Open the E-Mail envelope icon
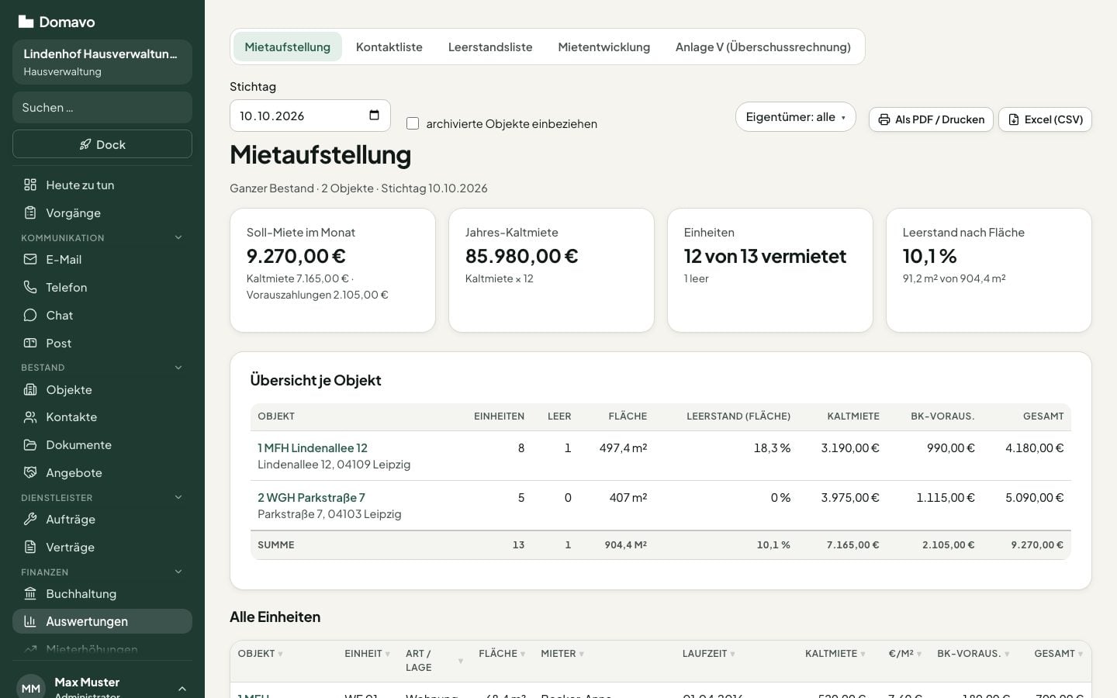The height and width of the screenshot is (698, 1117). (x=30, y=259)
